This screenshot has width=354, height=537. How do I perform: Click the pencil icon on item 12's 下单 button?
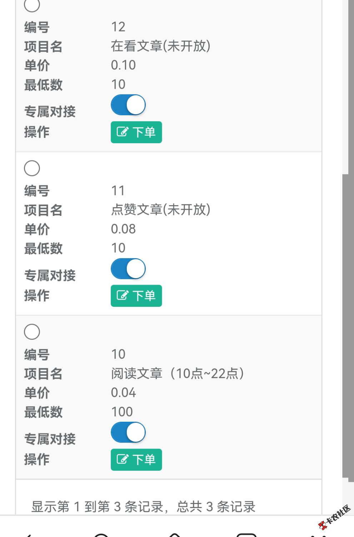pyautogui.click(x=123, y=132)
